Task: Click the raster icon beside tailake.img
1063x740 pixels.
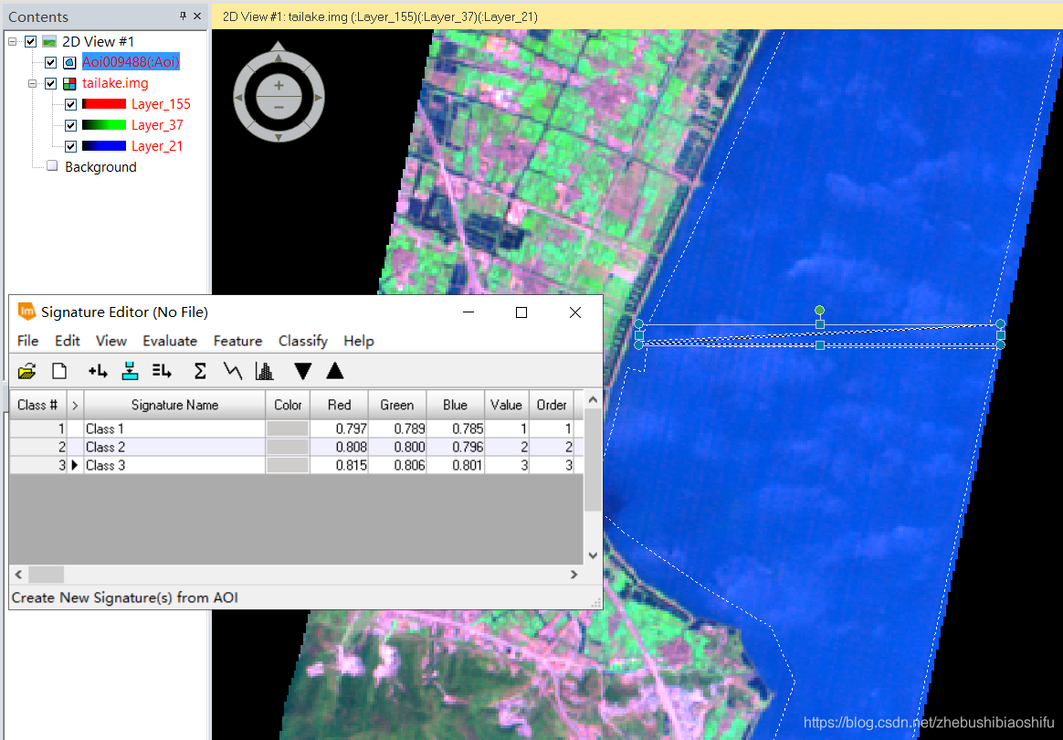Action: click(x=69, y=83)
